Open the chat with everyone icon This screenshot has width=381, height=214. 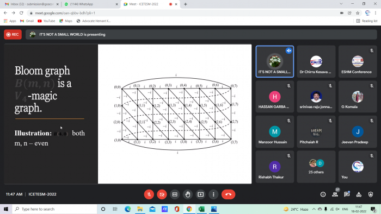(347, 194)
